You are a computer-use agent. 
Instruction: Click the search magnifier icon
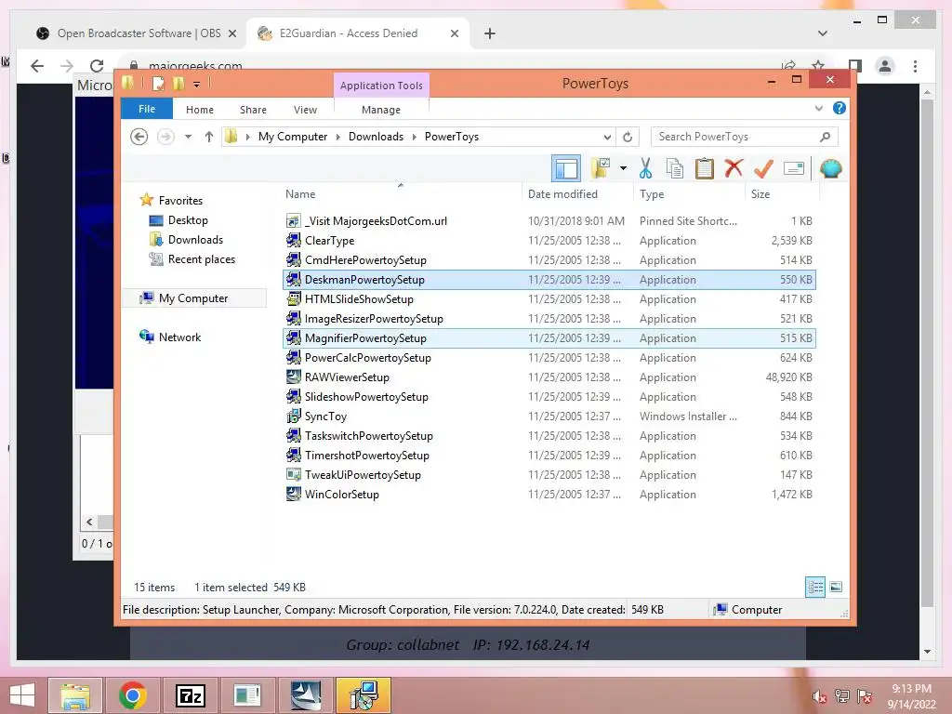pyautogui.click(x=825, y=137)
